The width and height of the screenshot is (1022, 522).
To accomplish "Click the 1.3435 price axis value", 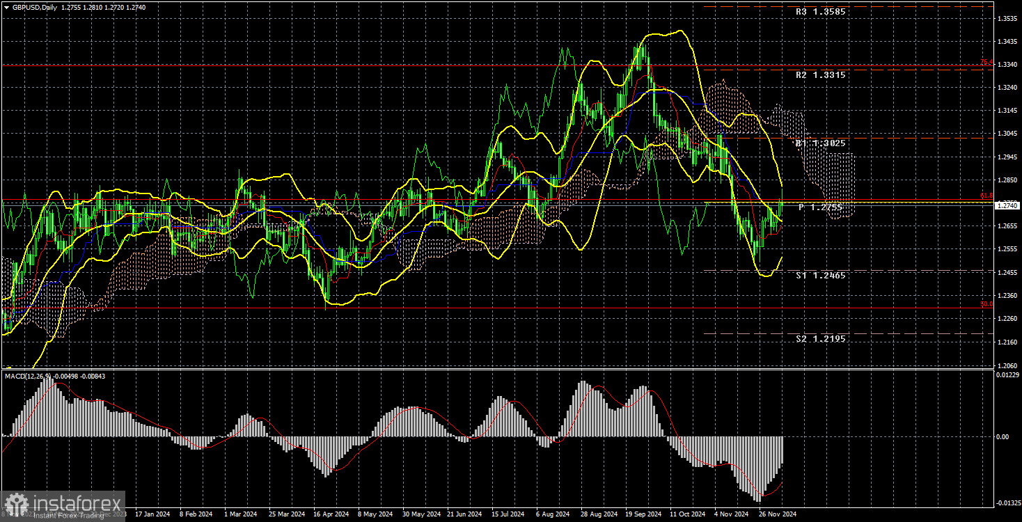I will click(x=1007, y=42).
